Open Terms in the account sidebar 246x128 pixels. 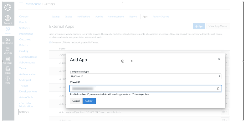23,68
